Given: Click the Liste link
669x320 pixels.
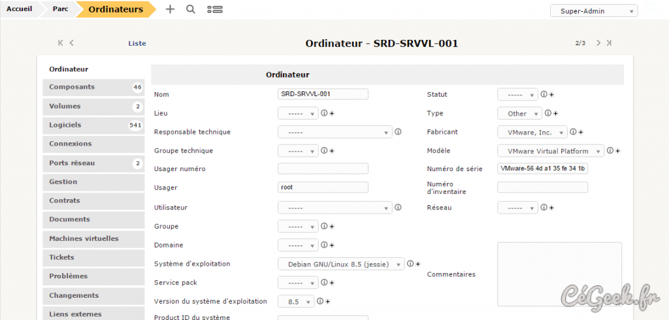Looking at the screenshot, I should [137, 44].
